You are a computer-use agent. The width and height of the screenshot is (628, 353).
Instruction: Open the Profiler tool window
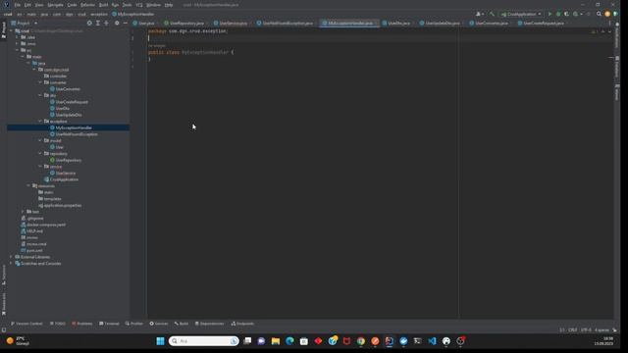click(134, 324)
